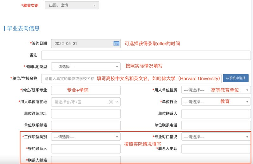Click the 签约日期 date field
Screen dimensions: 253x164
(86, 44)
